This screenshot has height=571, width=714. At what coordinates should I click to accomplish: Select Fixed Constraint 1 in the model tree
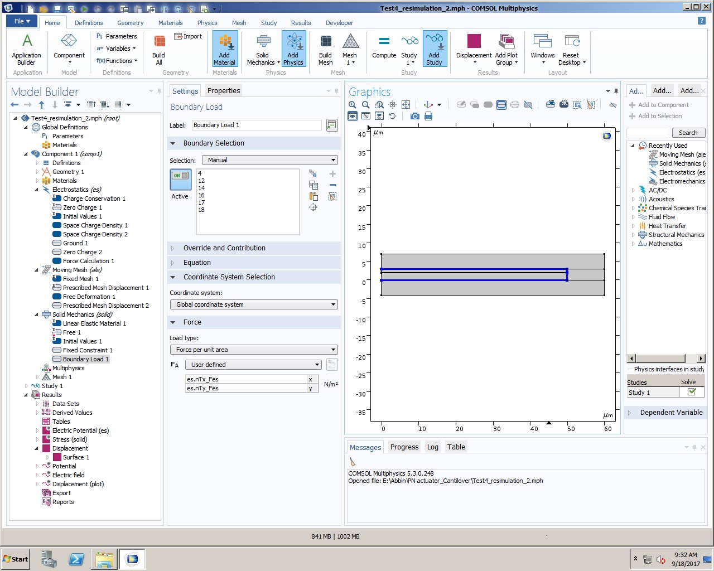point(88,350)
